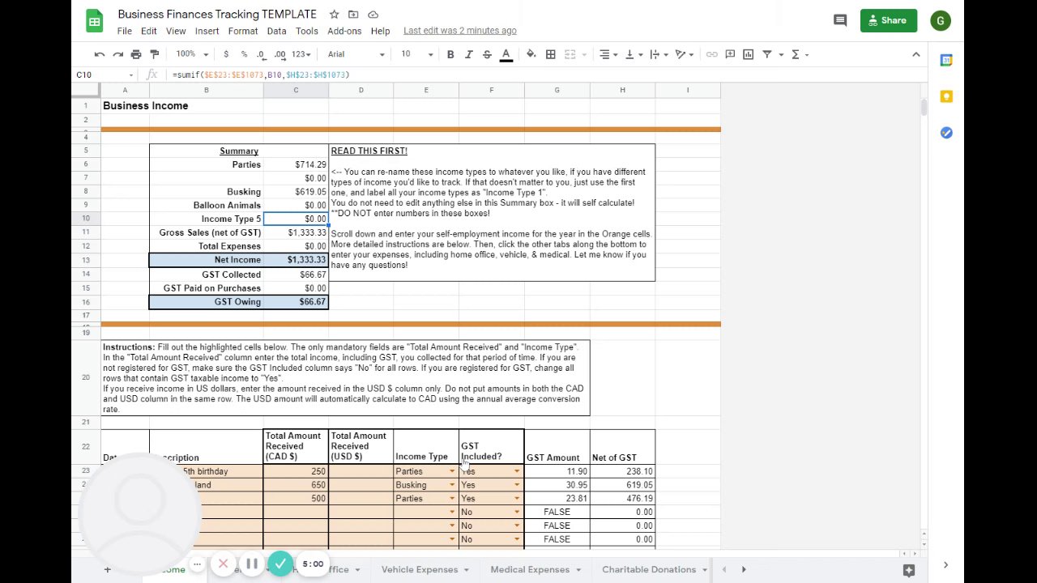Viewport: 1037px width, 583px height.
Task: Toggle bold formatting in toolbar
Action: (x=450, y=54)
